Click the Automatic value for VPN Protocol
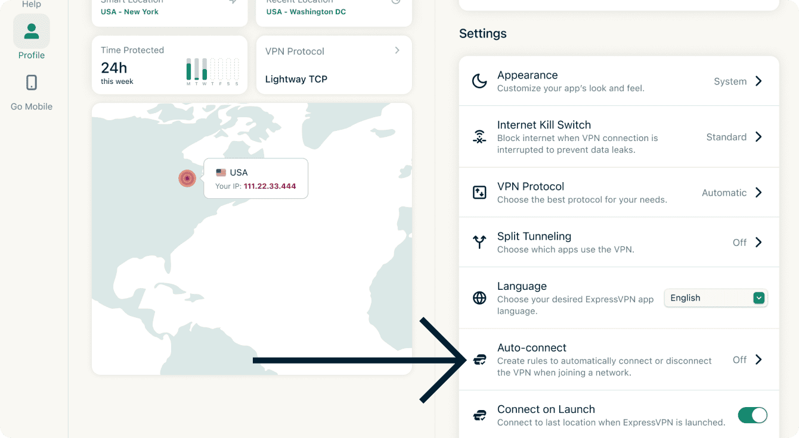799x438 pixels. (x=724, y=193)
